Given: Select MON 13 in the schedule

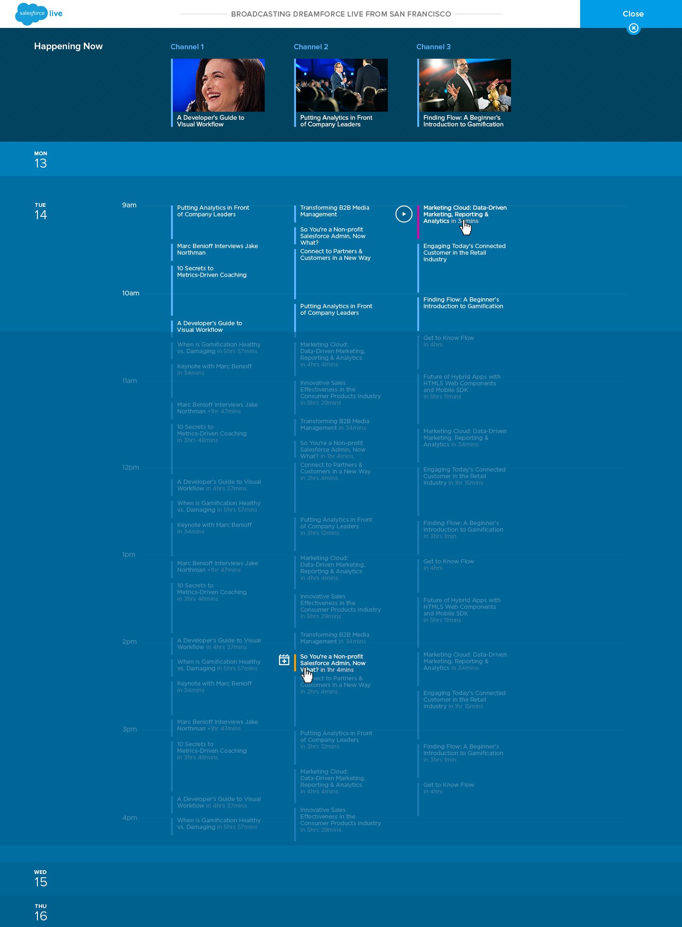Looking at the screenshot, I should pos(41,160).
